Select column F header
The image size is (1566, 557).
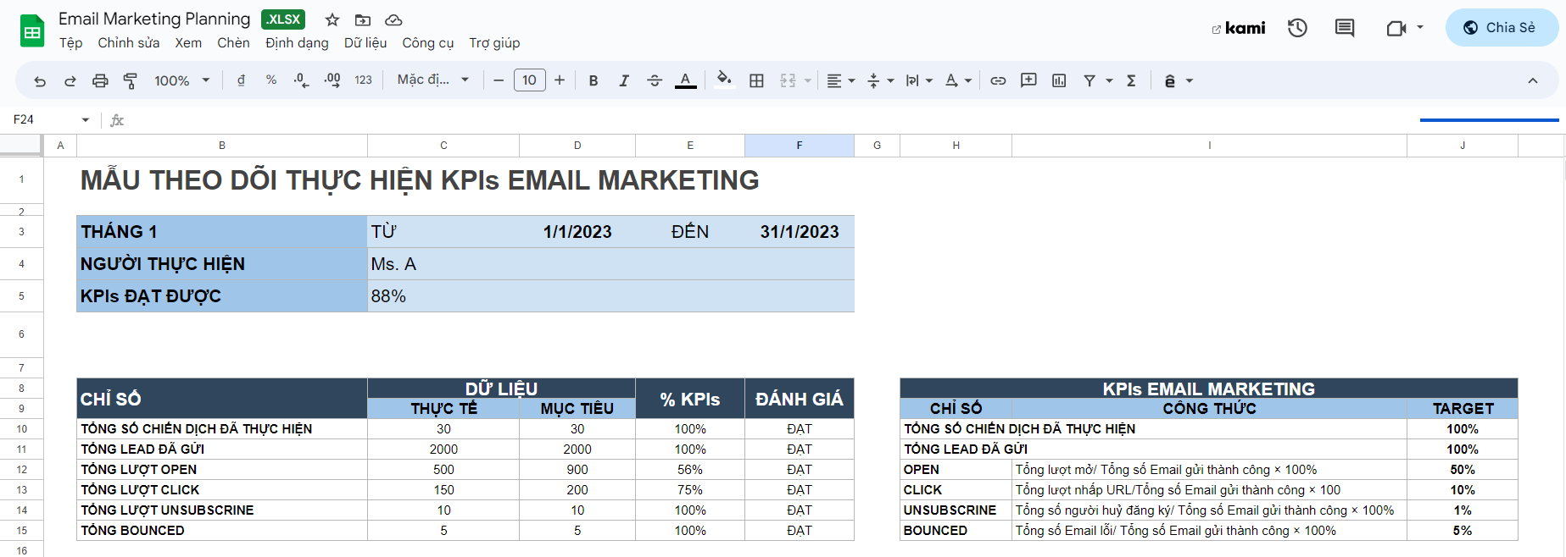point(800,146)
